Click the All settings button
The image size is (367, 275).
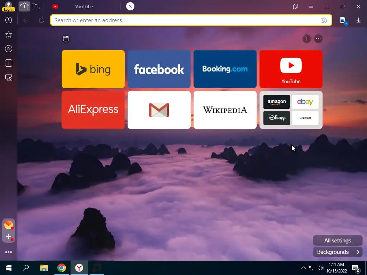coord(338,240)
